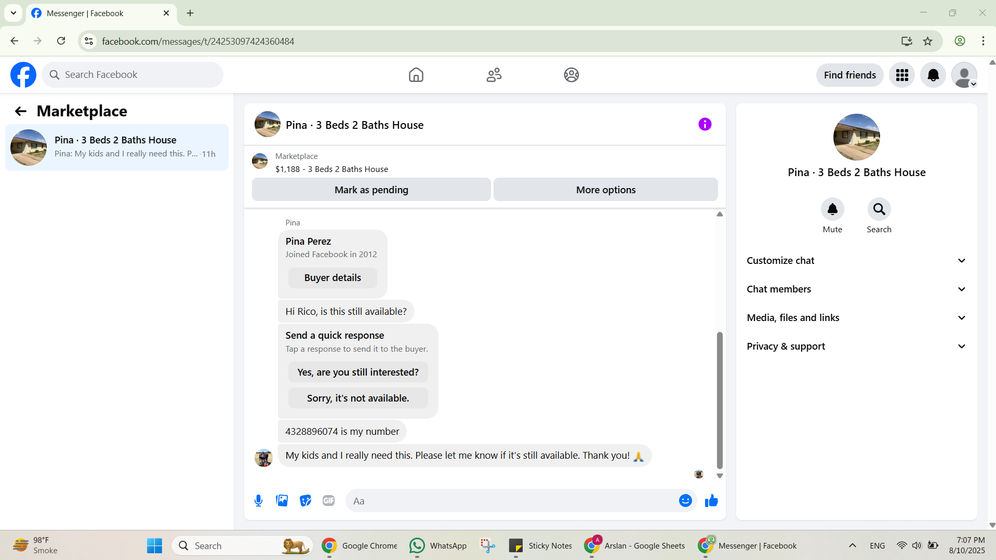This screenshot has width=996, height=560.
Task: Click the conversation scrollbar thumb
Action: 720,400
